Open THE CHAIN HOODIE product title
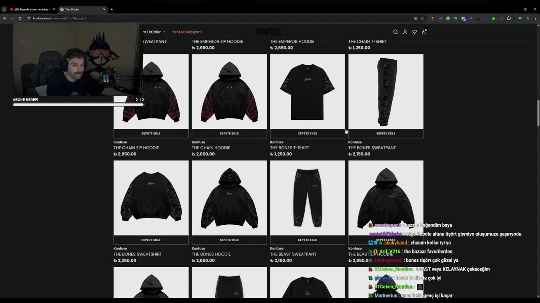 coord(211,148)
